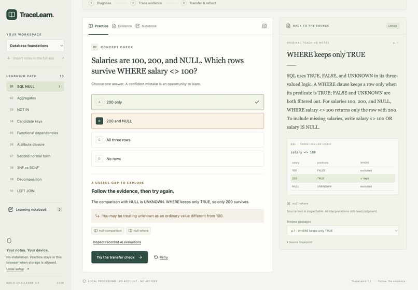Select answer A: 200 only
The image size is (418, 290).
tap(177, 102)
